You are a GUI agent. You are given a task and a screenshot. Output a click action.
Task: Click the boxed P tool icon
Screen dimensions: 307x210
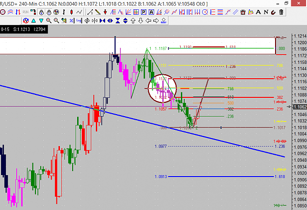pyautogui.click(x=143, y=12)
